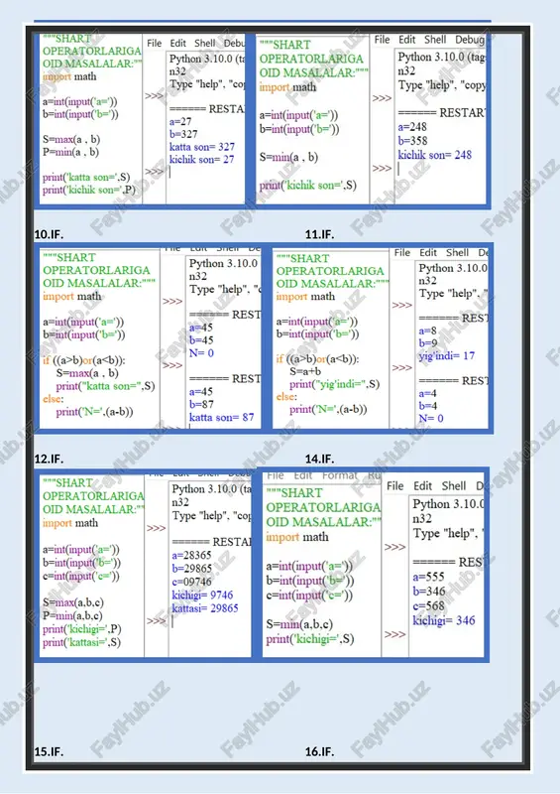Select code line 'print("katta son=",S)'
This screenshot has width=560, height=794.
pyautogui.click(x=105, y=386)
